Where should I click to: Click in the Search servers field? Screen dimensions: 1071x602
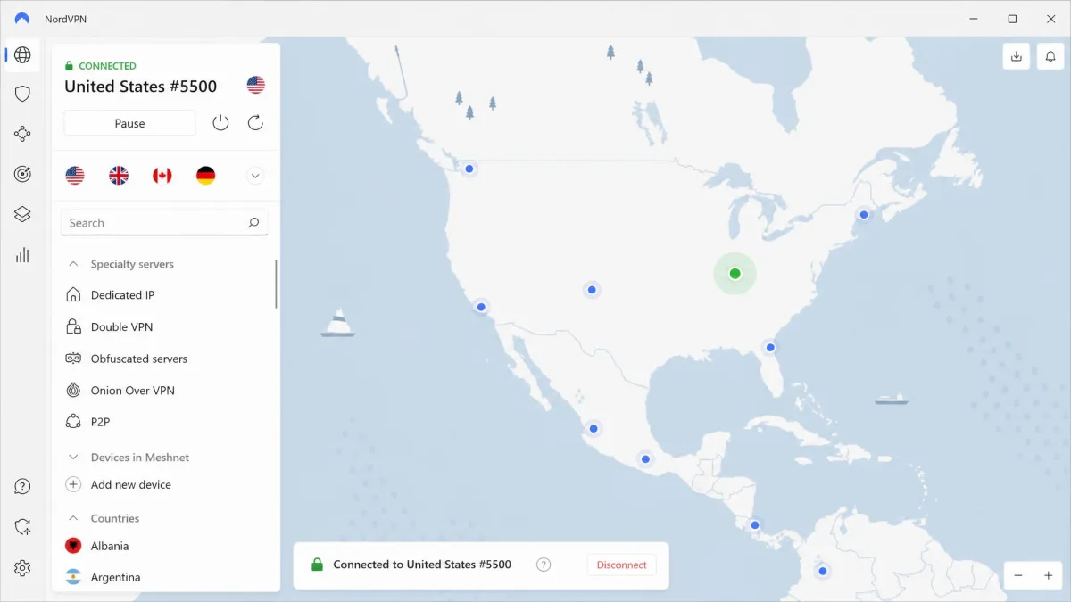(x=164, y=223)
